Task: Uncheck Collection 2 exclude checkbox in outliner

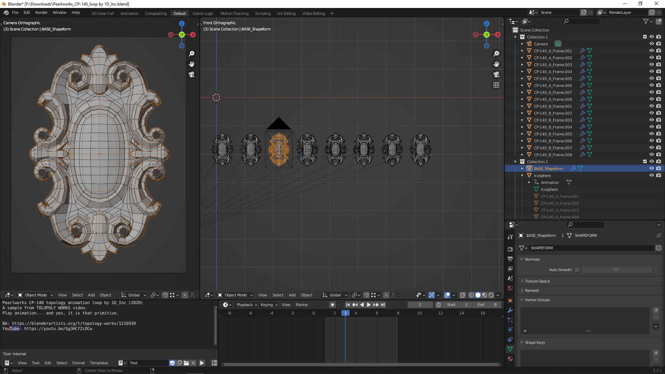Action: point(645,162)
